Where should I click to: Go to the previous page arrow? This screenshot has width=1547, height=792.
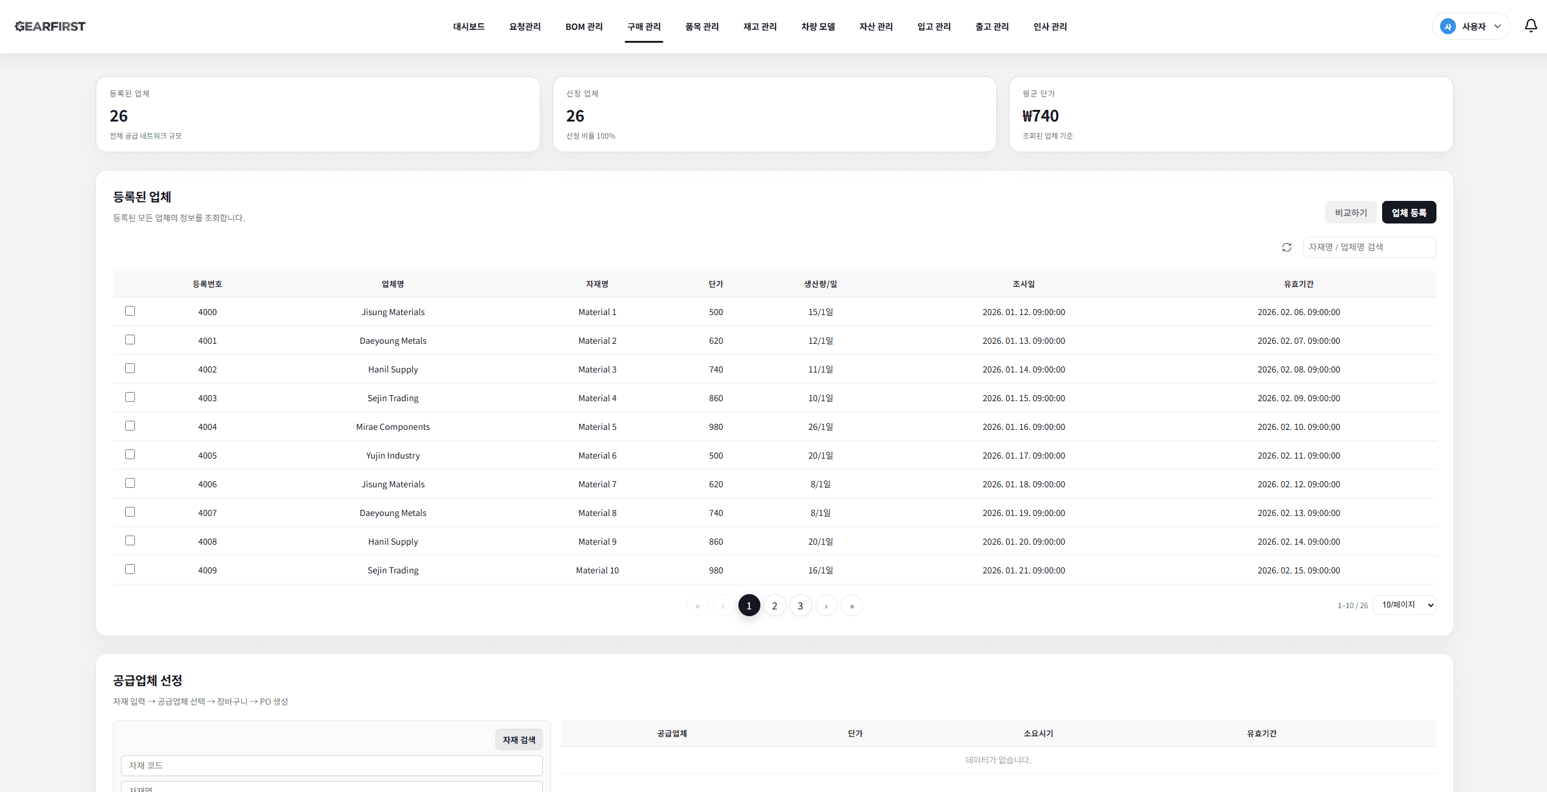click(723, 606)
